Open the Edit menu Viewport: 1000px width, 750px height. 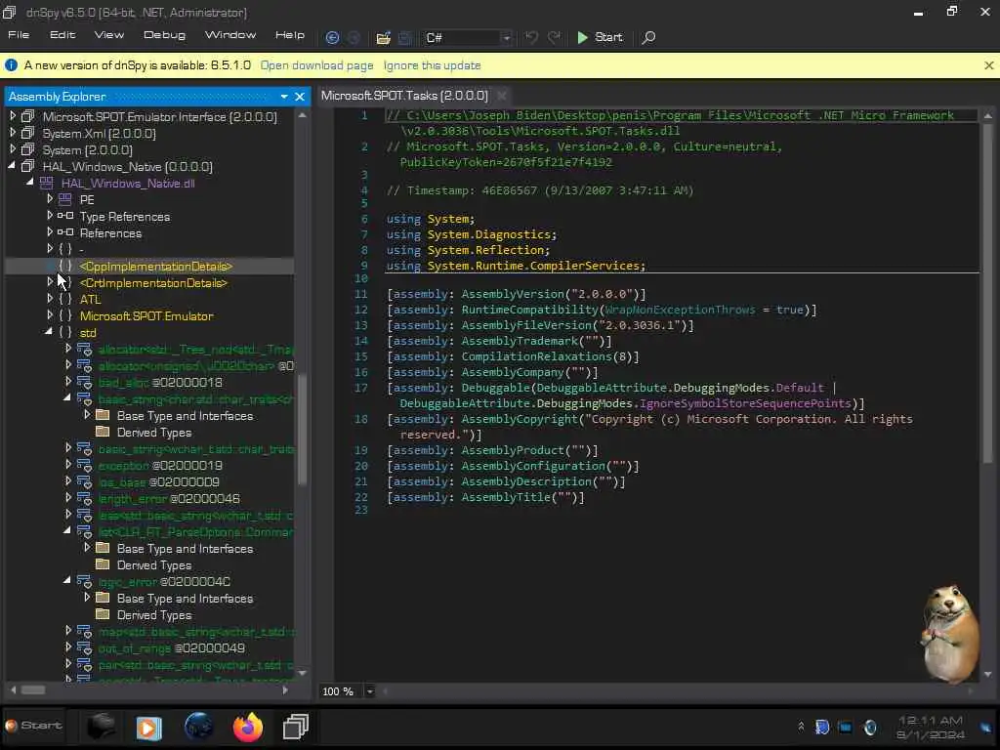click(62, 35)
